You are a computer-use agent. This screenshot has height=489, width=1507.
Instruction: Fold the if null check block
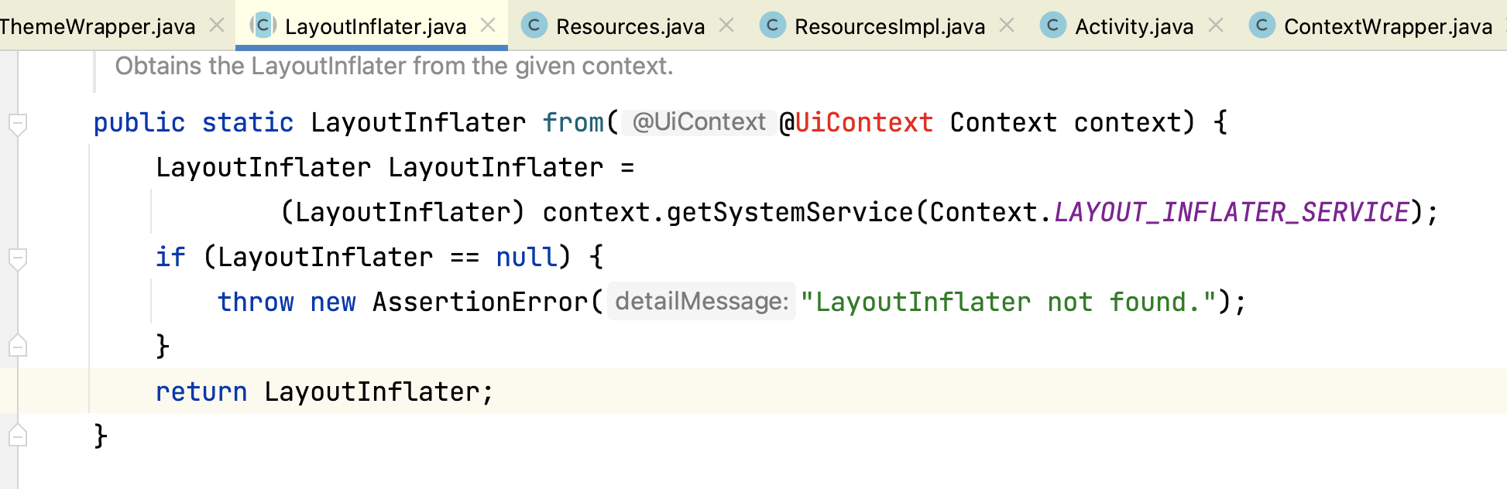click(18, 258)
